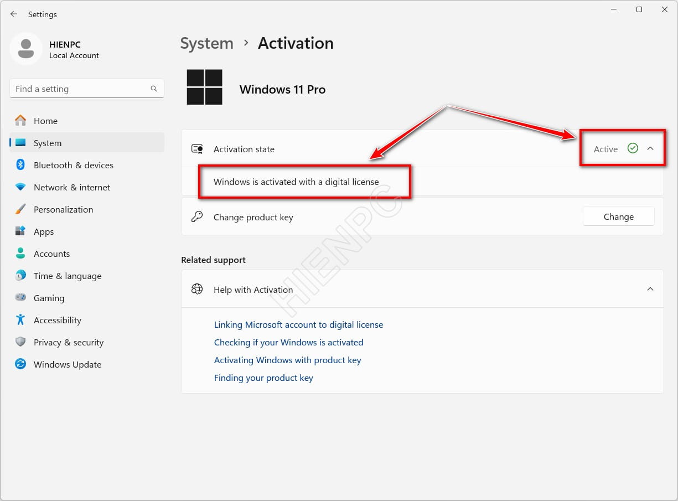The width and height of the screenshot is (678, 501).
Task: Click the Activation state certificate icon
Action: tap(197, 149)
